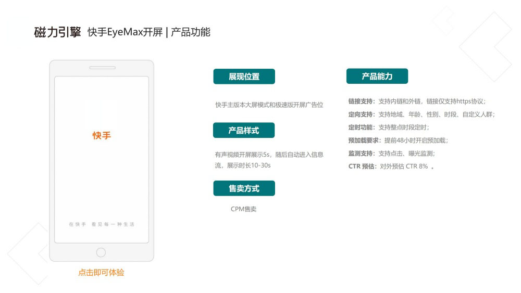Click the text 快手主版本大屏模式和极速版开屏广告位

pyautogui.click(x=269, y=105)
